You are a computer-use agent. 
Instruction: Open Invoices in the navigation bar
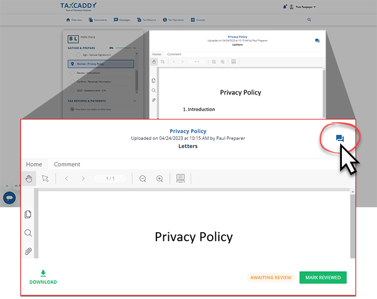[x=198, y=20]
